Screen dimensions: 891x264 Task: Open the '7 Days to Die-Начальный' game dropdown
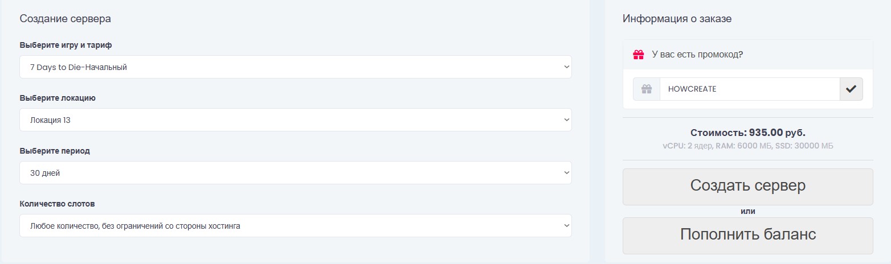(295, 67)
